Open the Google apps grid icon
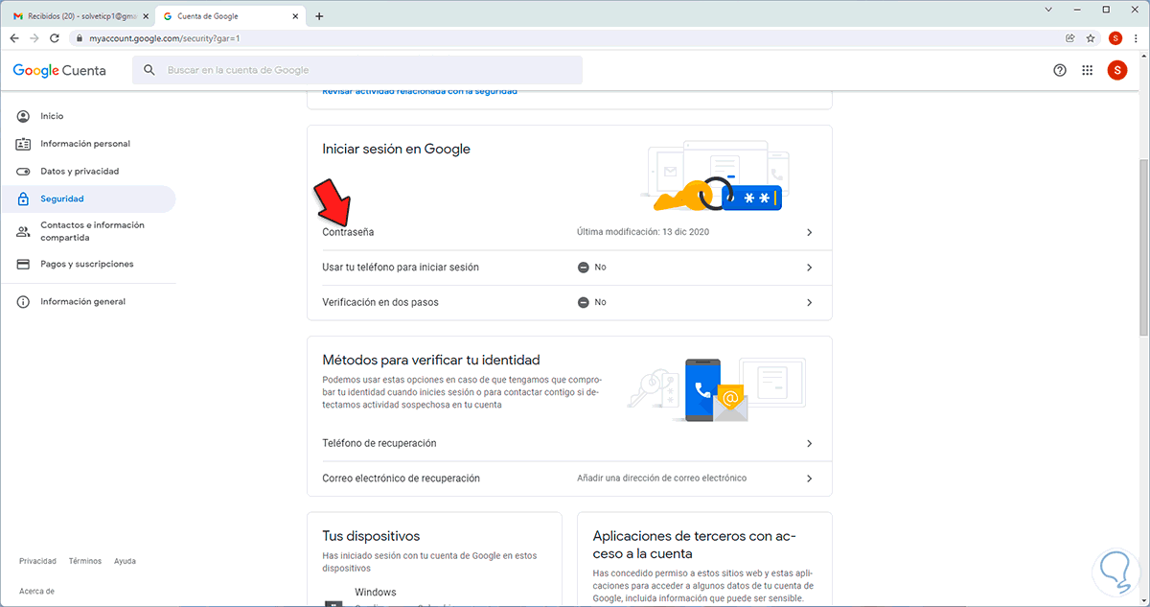The width and height of the screenshot is (1150, 607). click(1088, 70)
